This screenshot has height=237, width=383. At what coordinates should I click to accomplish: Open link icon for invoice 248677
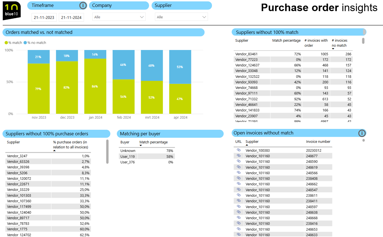[x=238, y=156]
